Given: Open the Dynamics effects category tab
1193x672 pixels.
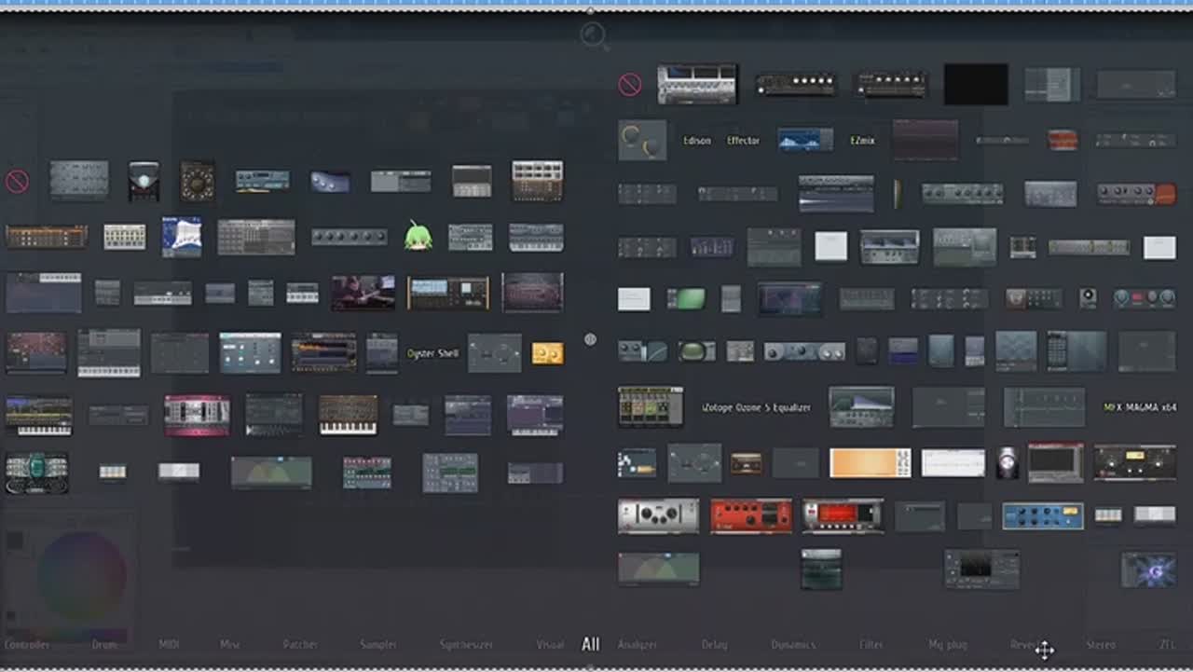Looking at the screenshot, I should (793, 644).
